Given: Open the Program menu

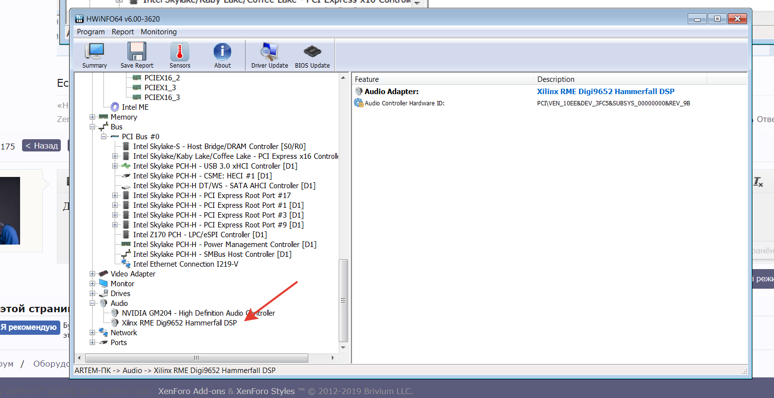Looking at the screenshot, I should click(91, 32).
